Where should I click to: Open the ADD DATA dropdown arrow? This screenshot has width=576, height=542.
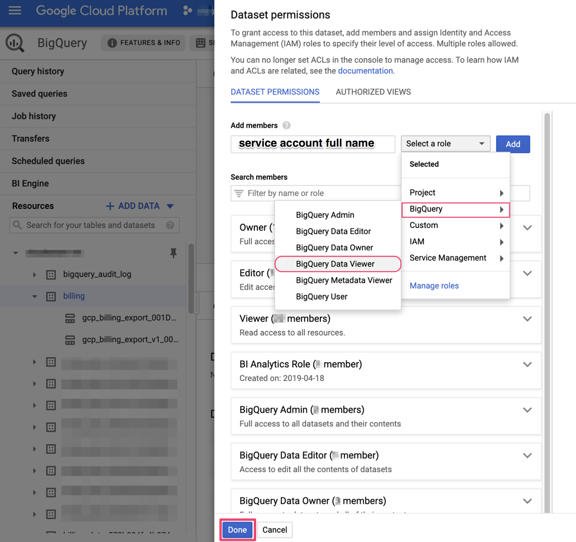click(169, 206)
